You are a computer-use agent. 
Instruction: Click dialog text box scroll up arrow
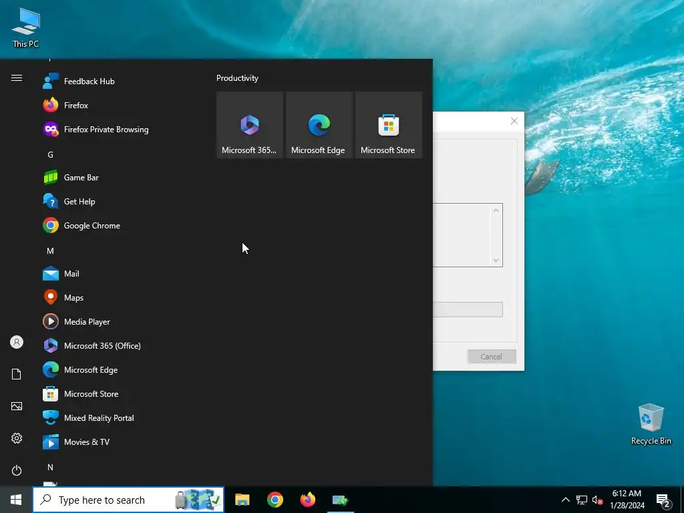tap(496, 210)
